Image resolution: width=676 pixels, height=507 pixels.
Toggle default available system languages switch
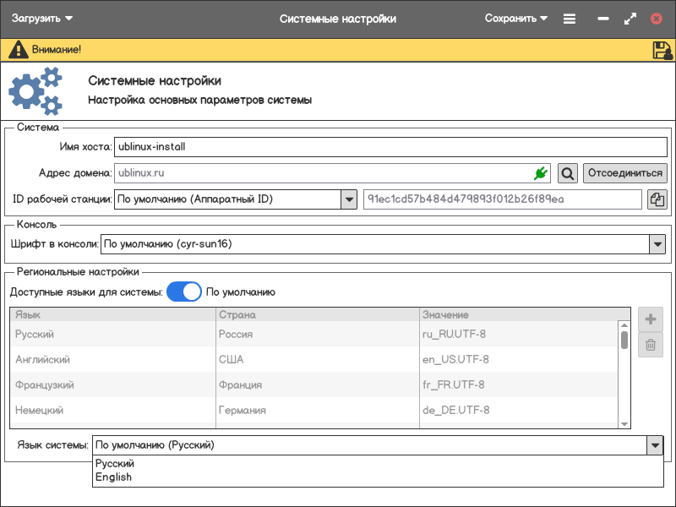(x=184, y=292)
